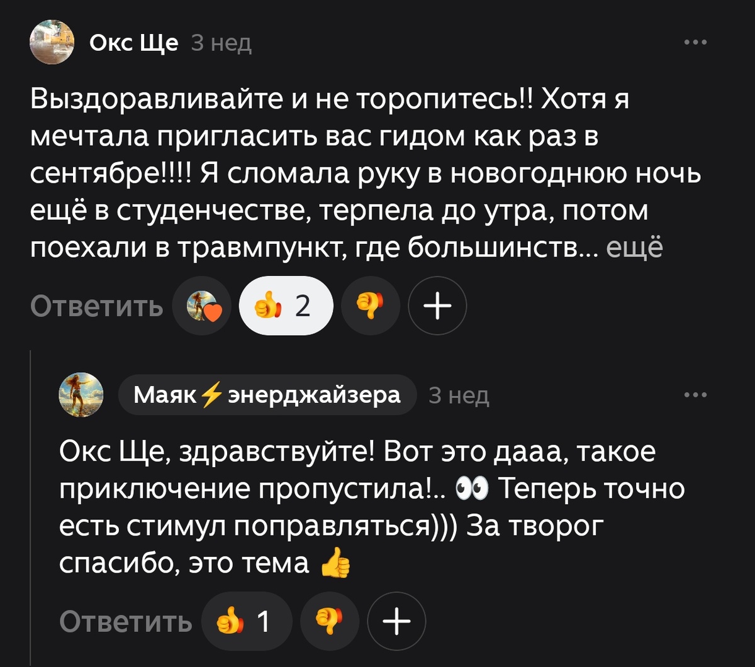Open the options menu on the reply comment
The height and width of the screenshot is (667, 755).
[x=694, y=394]
